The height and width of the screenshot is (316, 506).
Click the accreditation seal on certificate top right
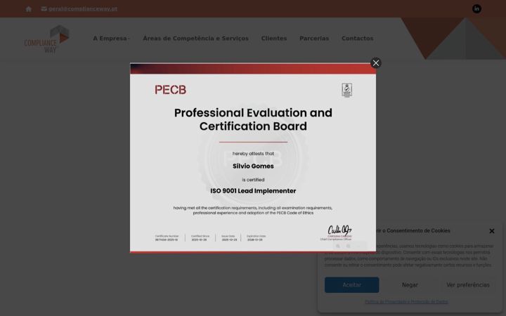pos(347,90)
